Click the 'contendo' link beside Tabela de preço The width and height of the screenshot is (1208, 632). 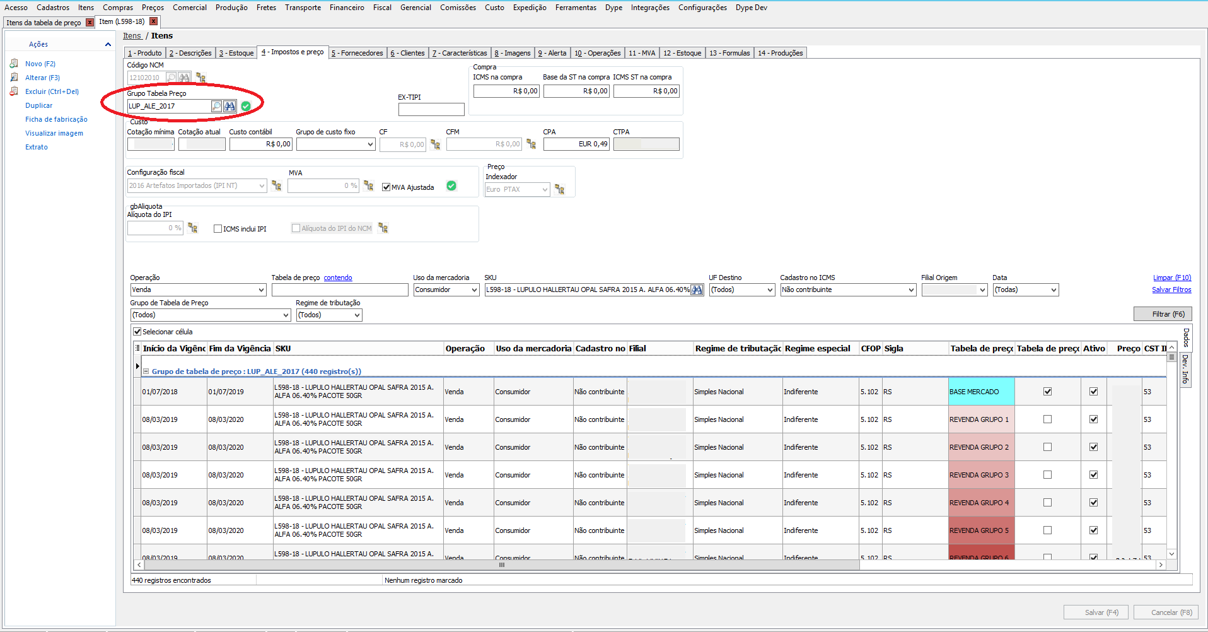(x=338, y=278)
